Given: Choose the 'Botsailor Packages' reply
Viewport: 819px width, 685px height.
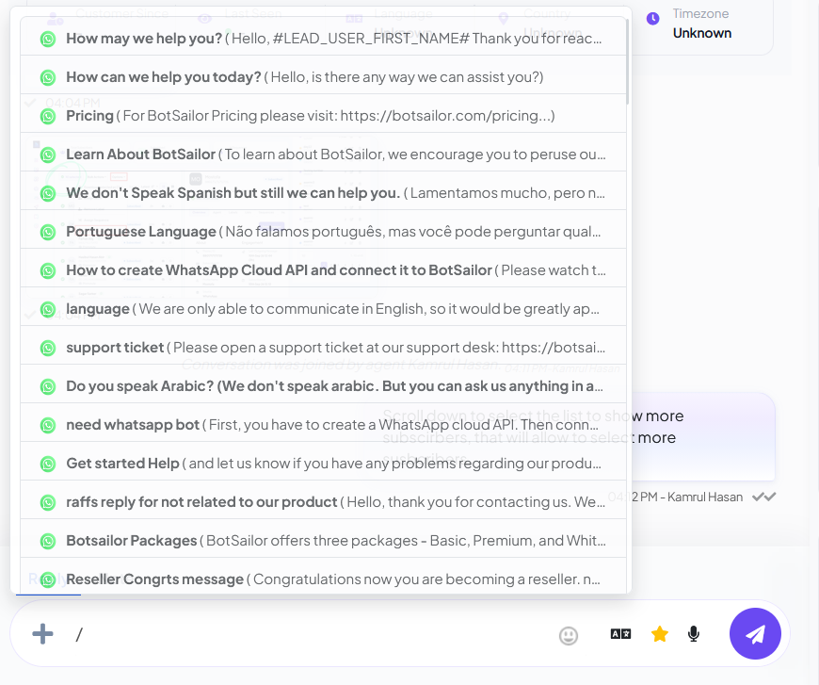Looking at the screenshot, I should [323, 541].
